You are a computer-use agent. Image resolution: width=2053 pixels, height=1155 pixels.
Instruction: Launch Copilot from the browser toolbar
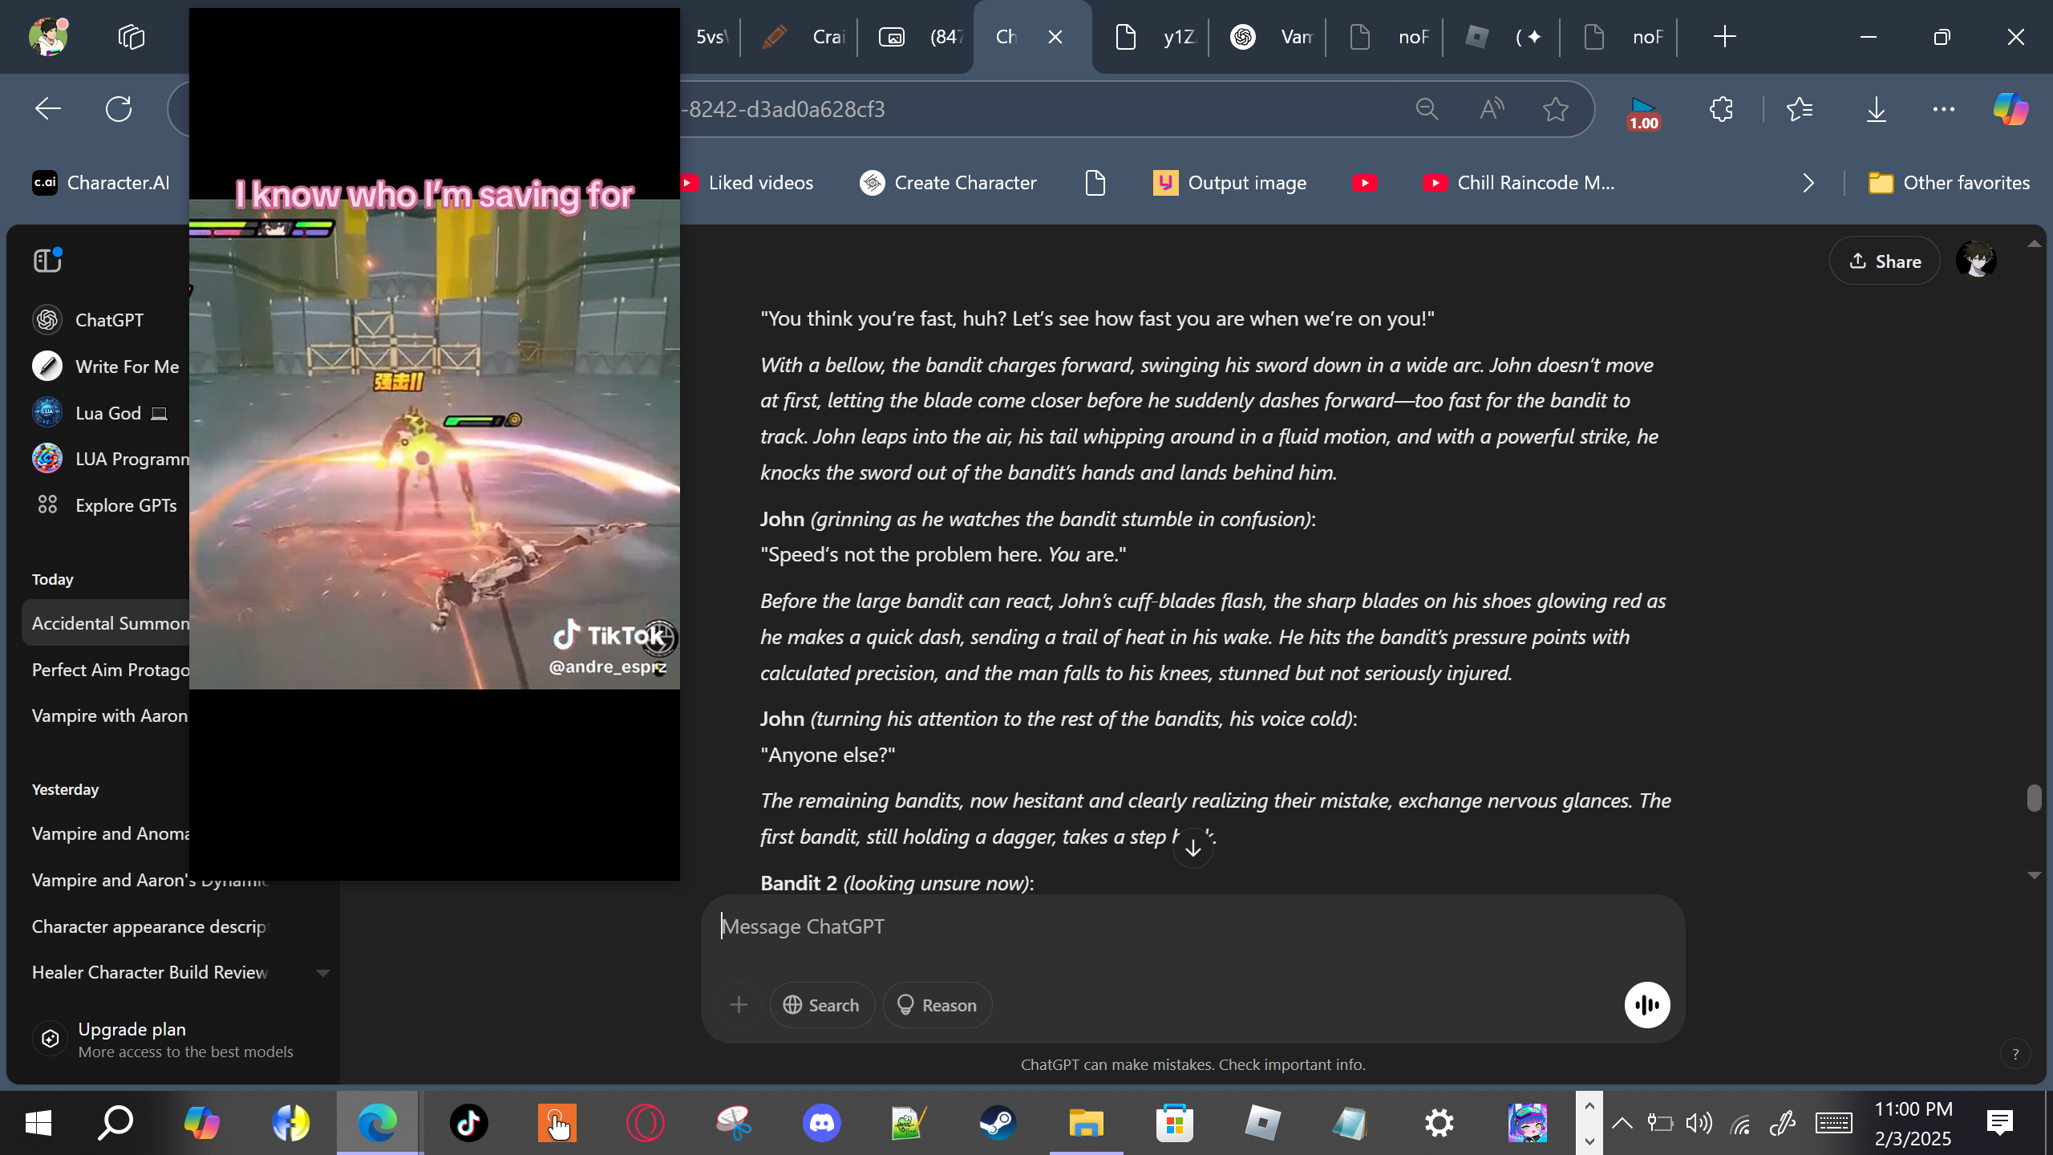(x=2011, y=109)
